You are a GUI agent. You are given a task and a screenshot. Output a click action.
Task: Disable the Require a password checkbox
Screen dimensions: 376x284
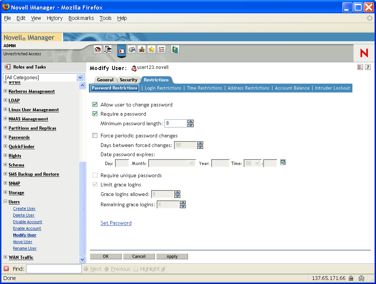click(95, 114)
